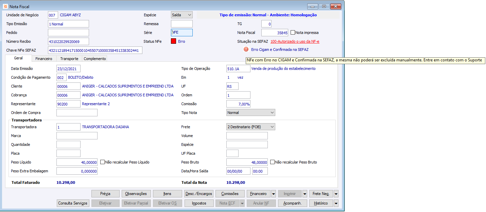Screen dimensions: 486x212
Task: Click the Data Saída date field
Action: pyautogui.click(x=238, y=171)
